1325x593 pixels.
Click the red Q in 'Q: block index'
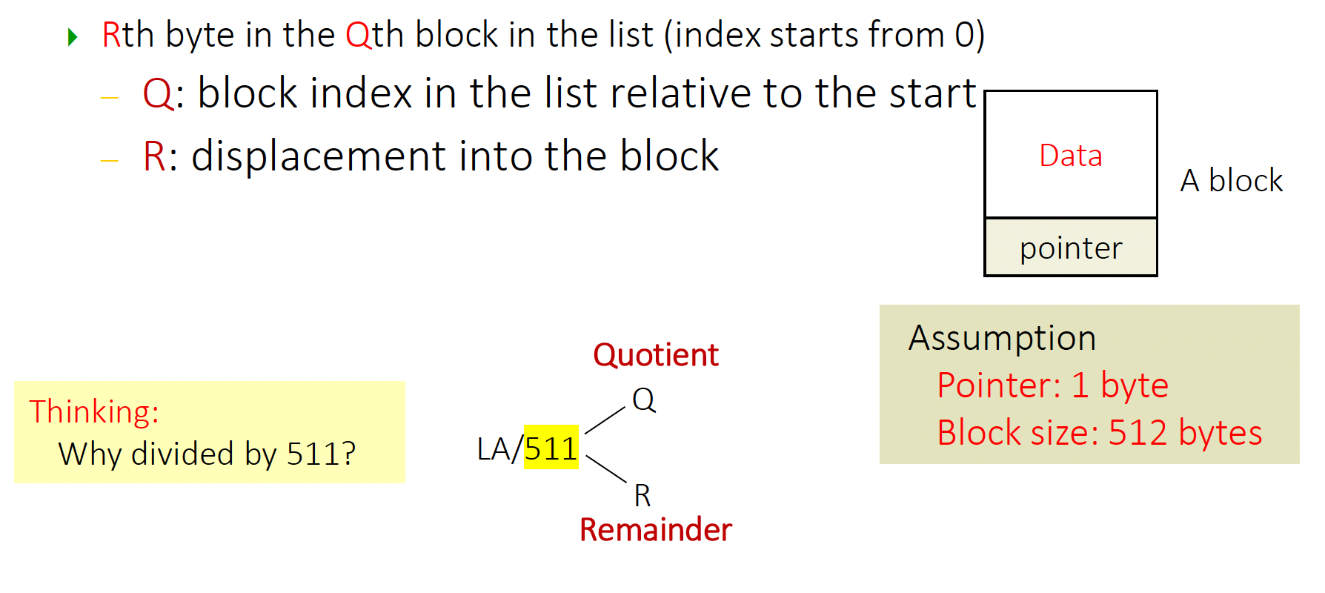158,94
